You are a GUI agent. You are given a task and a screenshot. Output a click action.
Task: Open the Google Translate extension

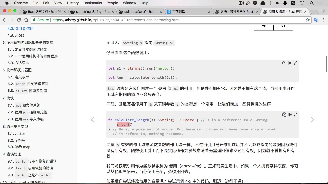click(316, 20)
